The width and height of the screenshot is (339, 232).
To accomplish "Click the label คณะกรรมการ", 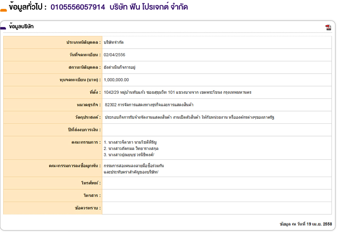I will point(86,142).
